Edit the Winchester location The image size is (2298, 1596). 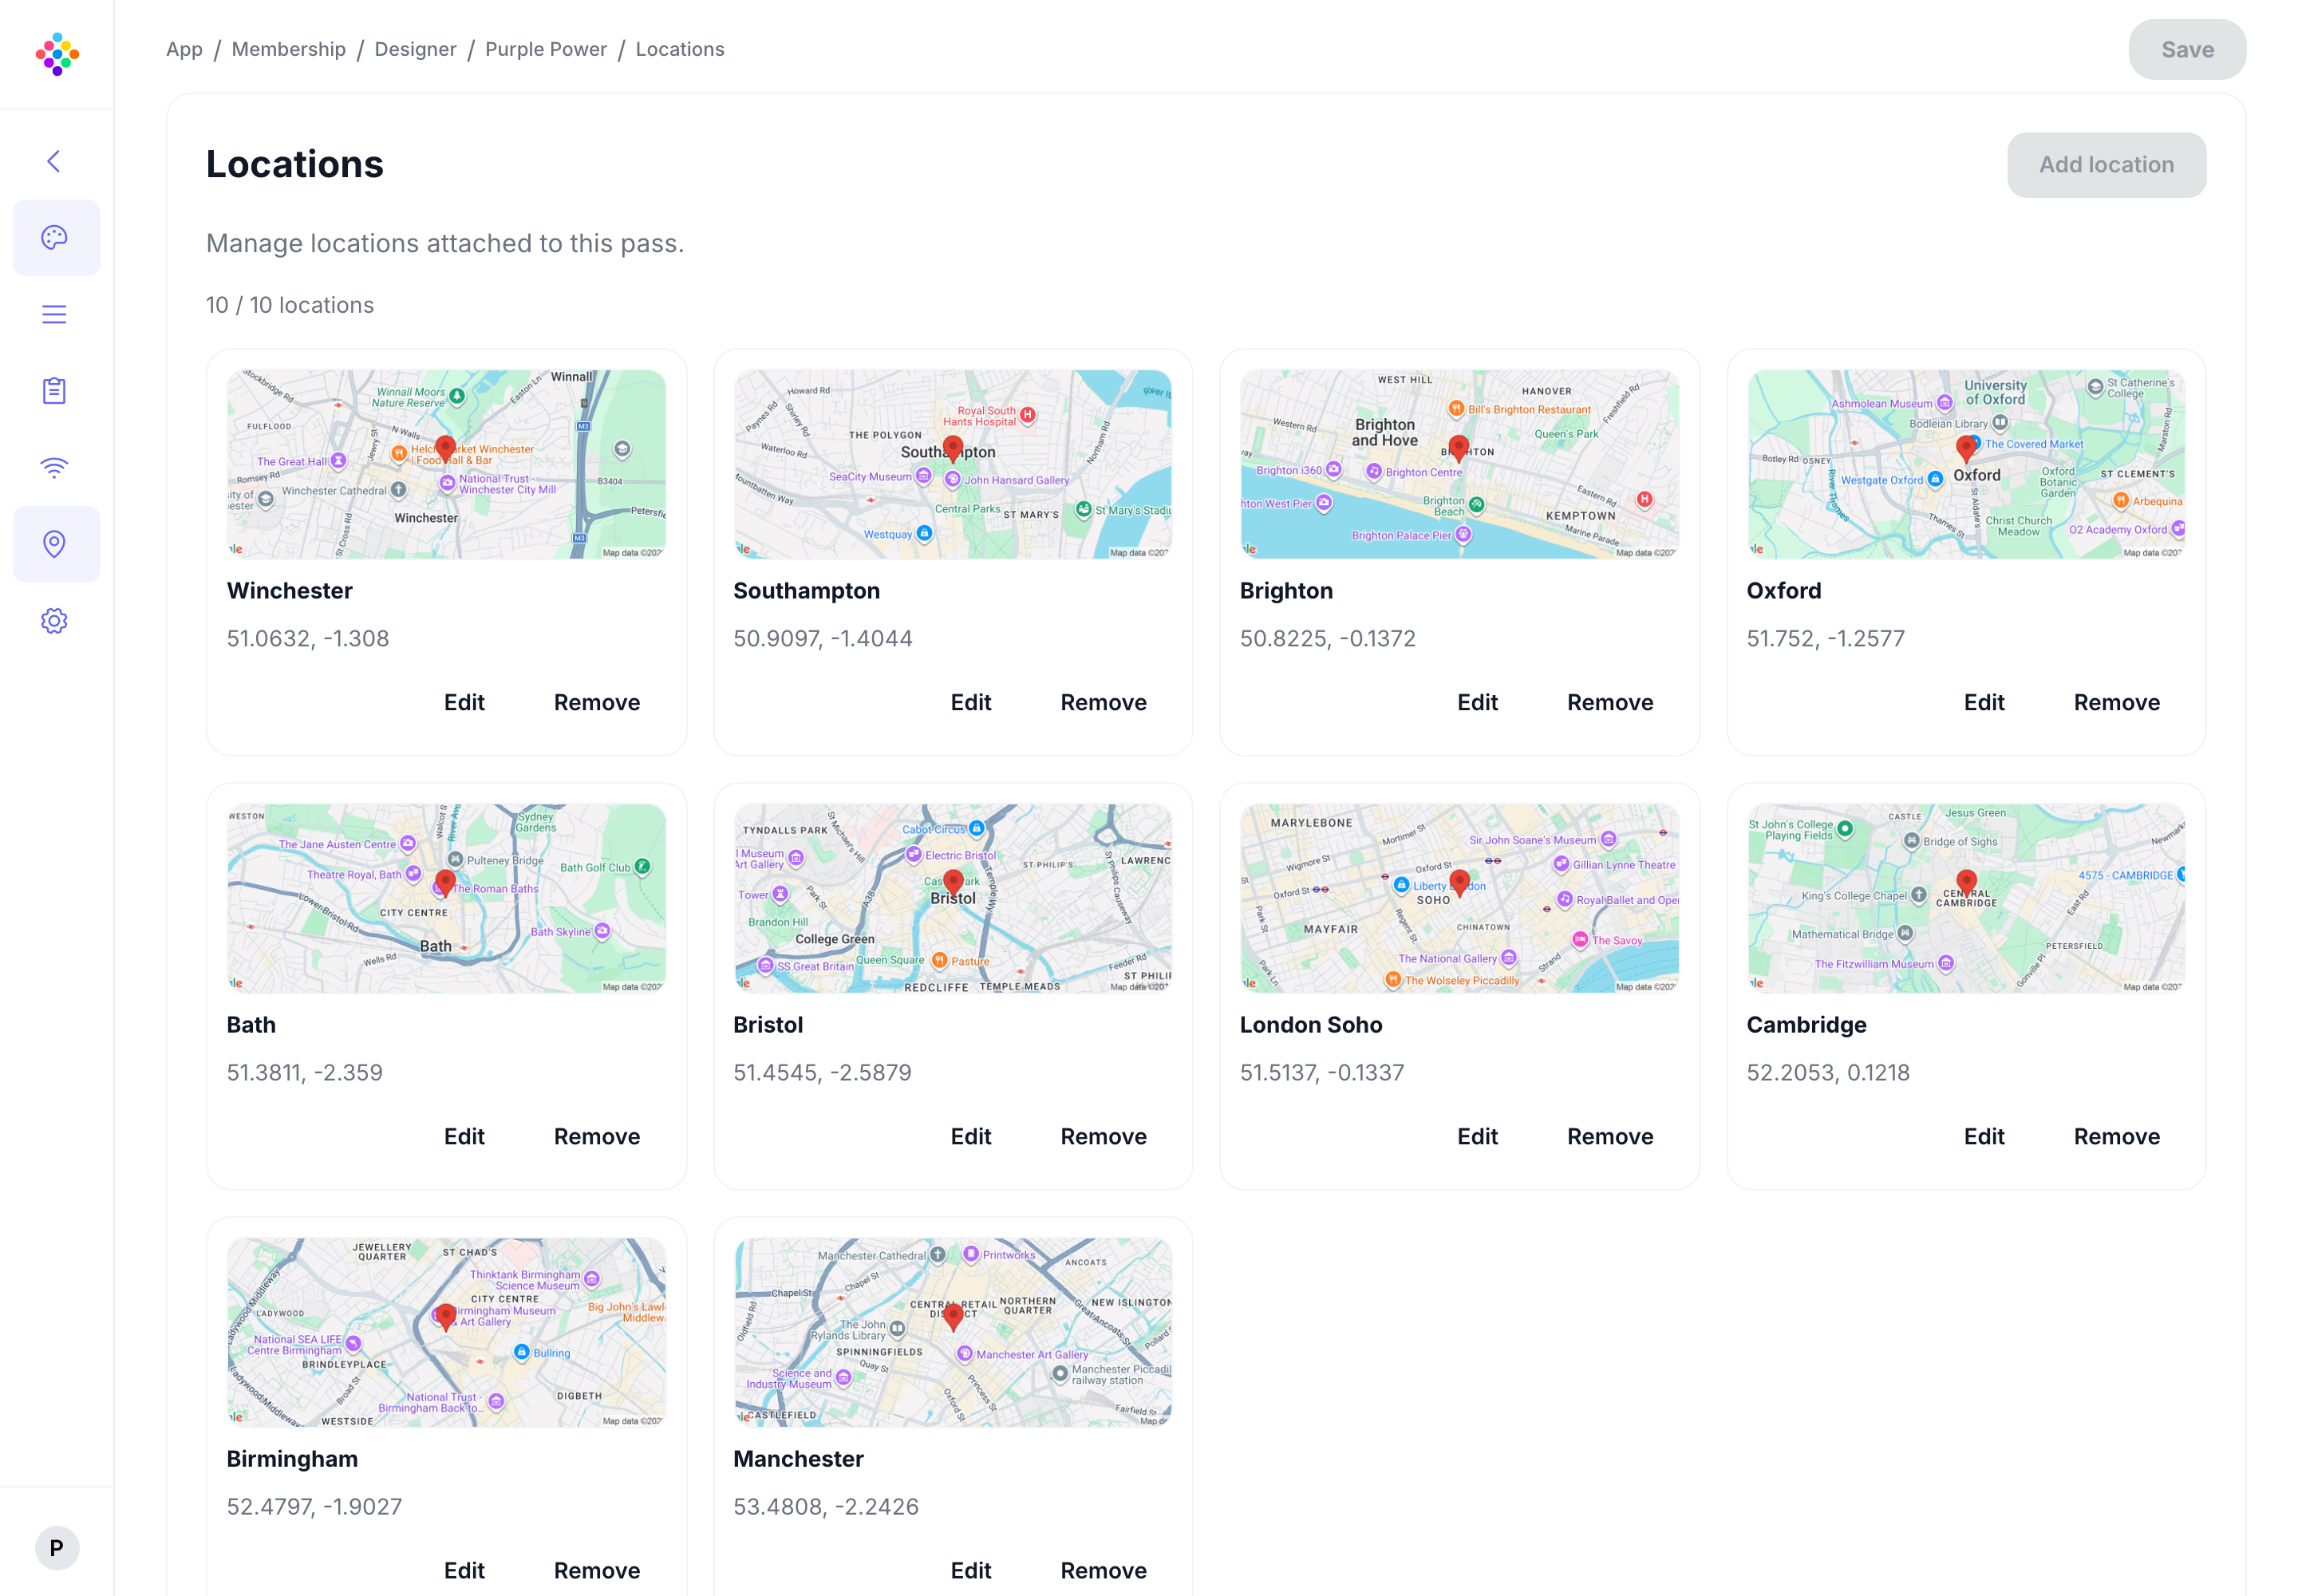464,702
